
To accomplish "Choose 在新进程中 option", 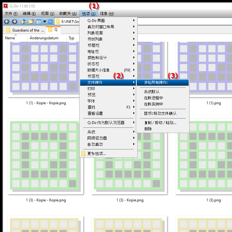I will (x=163, y=98).
